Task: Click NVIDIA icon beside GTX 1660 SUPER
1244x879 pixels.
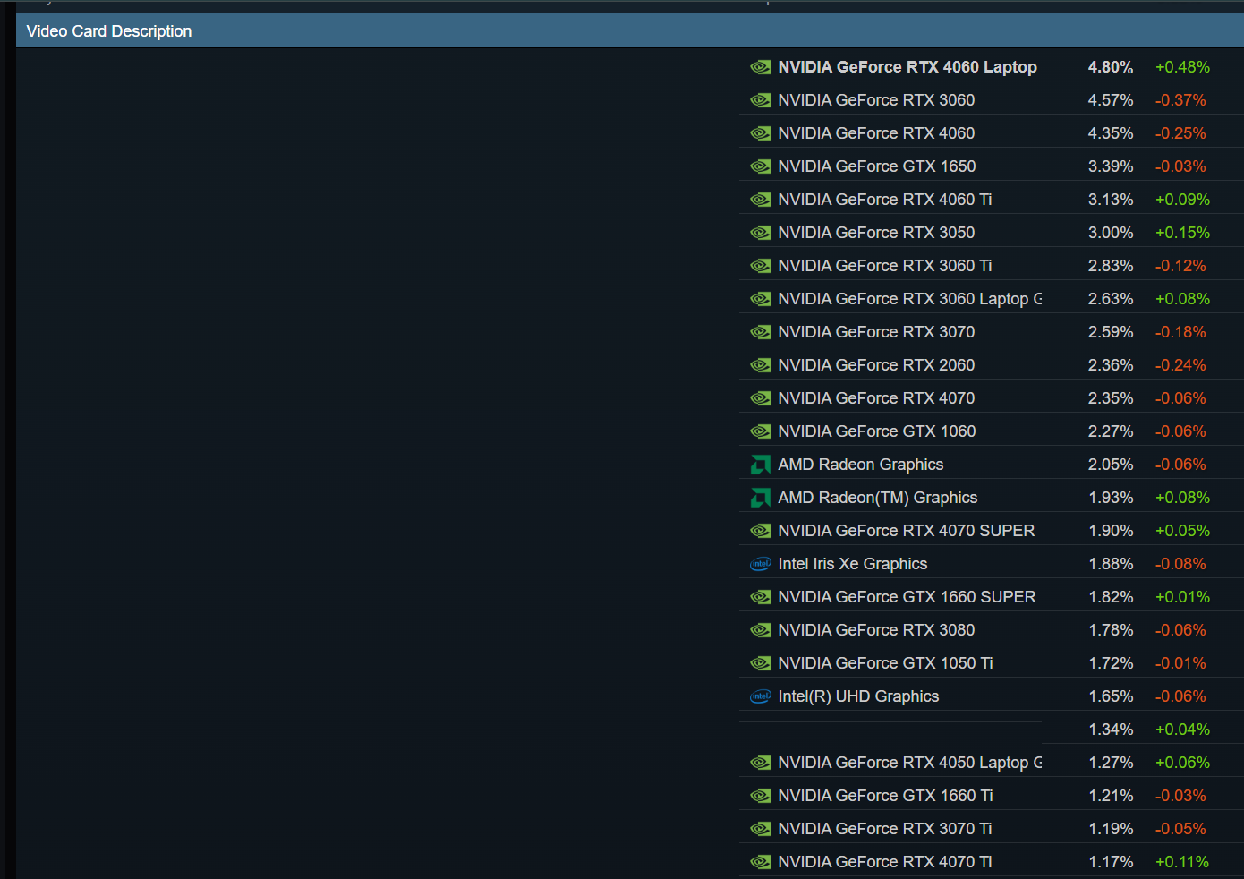Action: point(761,597)
